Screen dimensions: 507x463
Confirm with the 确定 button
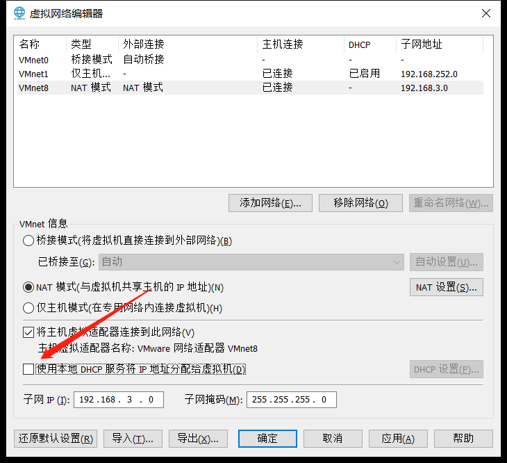[x=267, y=439]
